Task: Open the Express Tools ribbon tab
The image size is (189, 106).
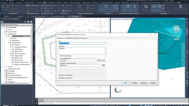Action: coord(135,3)
